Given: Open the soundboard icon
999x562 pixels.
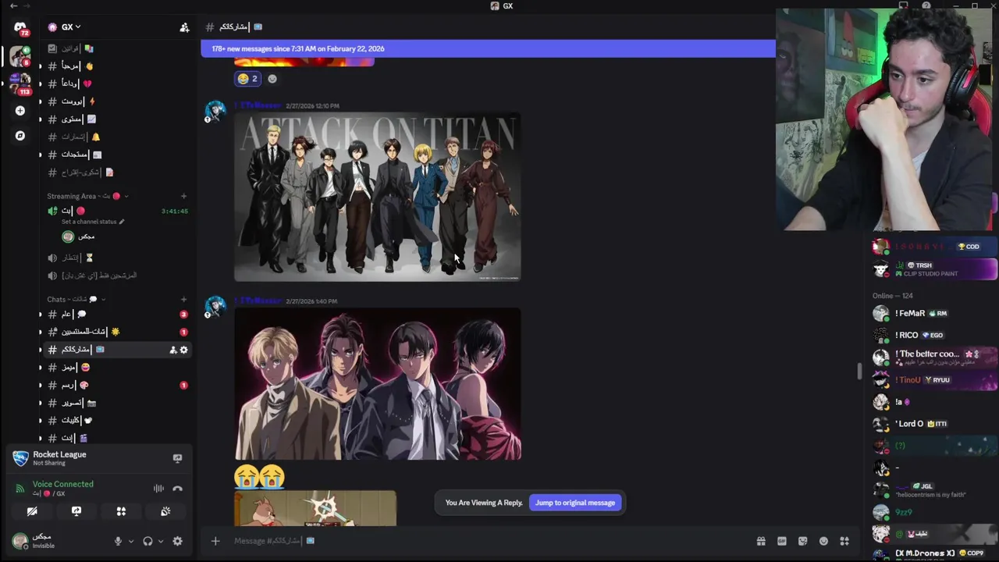Looking at the screenshot, I should (x=165, y=511).
